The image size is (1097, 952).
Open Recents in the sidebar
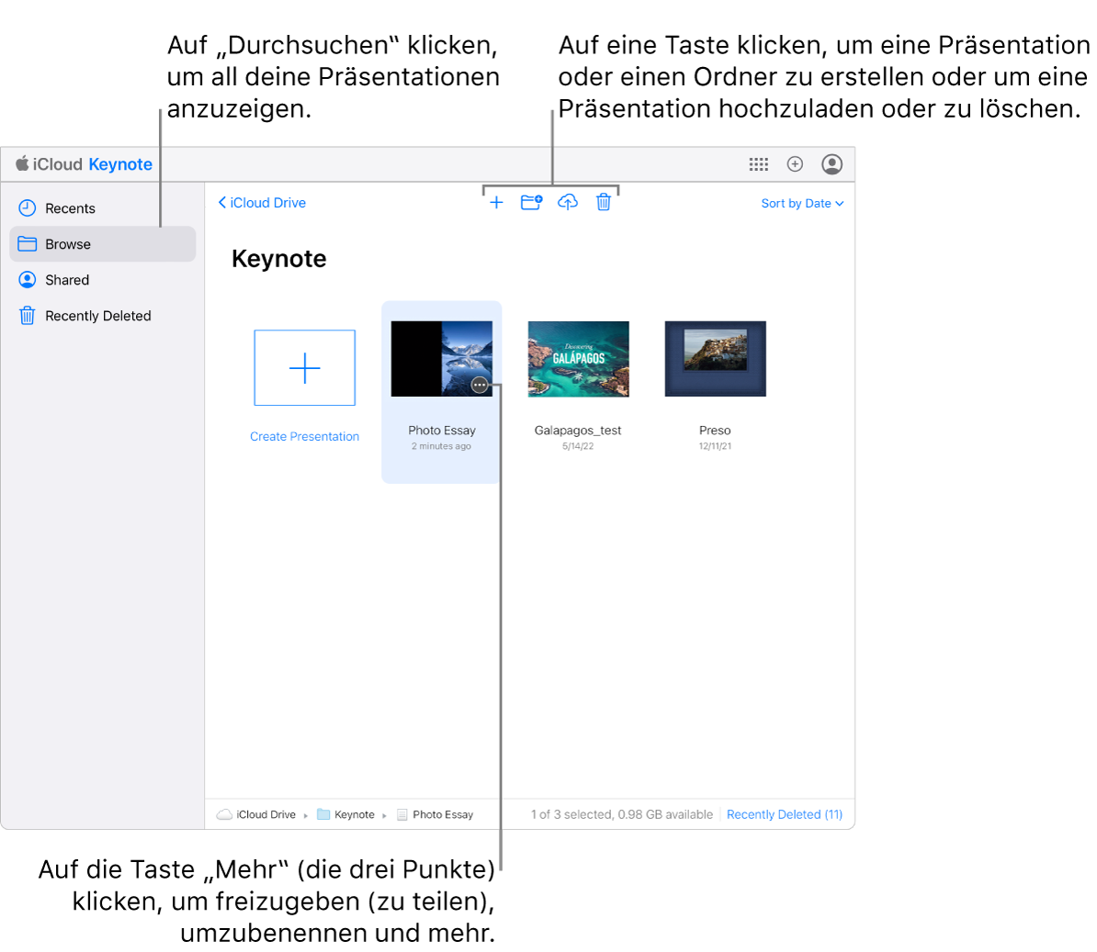[103, 208]
